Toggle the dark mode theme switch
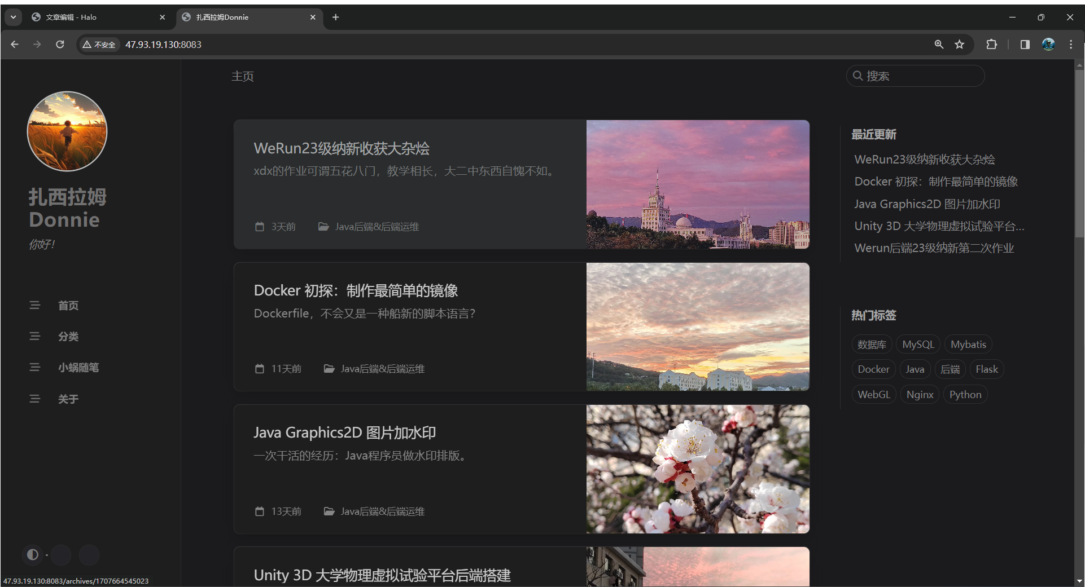Screen dimensions: 1085x587 tap(33, 555)
